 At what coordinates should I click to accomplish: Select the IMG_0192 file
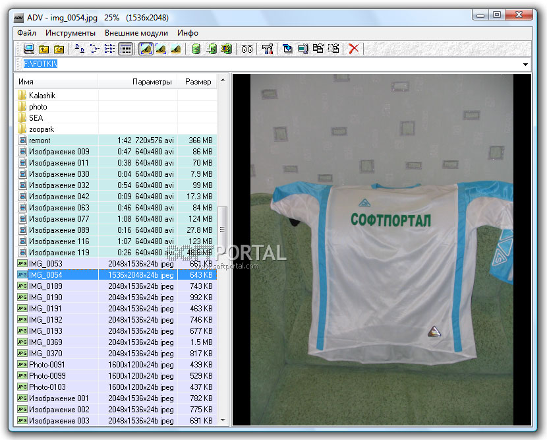click(x=116, y=319)
